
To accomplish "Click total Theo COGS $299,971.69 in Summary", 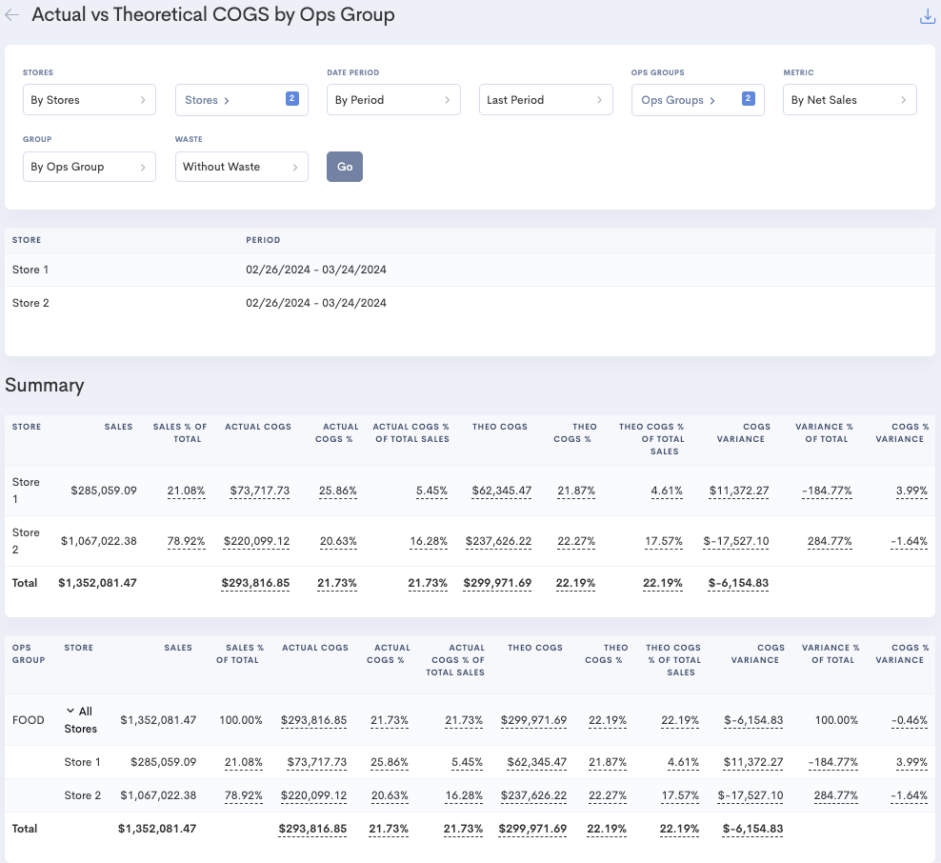I will click(x=497, y=583).
